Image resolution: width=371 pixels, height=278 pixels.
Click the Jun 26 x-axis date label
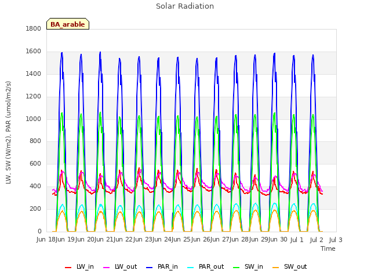(x=201, y=240)
